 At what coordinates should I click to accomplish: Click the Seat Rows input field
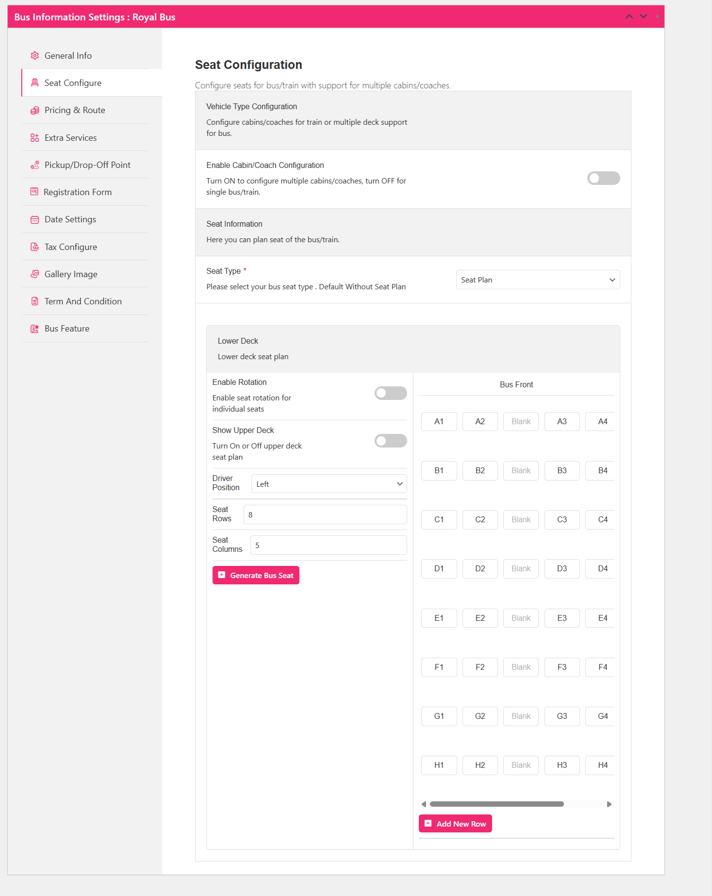pos(325,514)
